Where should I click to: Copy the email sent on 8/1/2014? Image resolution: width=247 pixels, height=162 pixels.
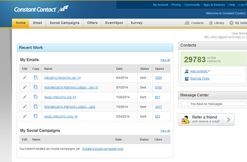pyautogui.click(x=36, y=87)
